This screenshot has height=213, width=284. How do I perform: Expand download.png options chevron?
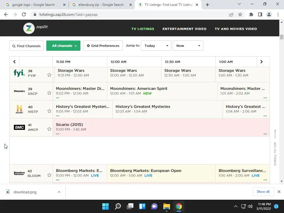(59, 192)
